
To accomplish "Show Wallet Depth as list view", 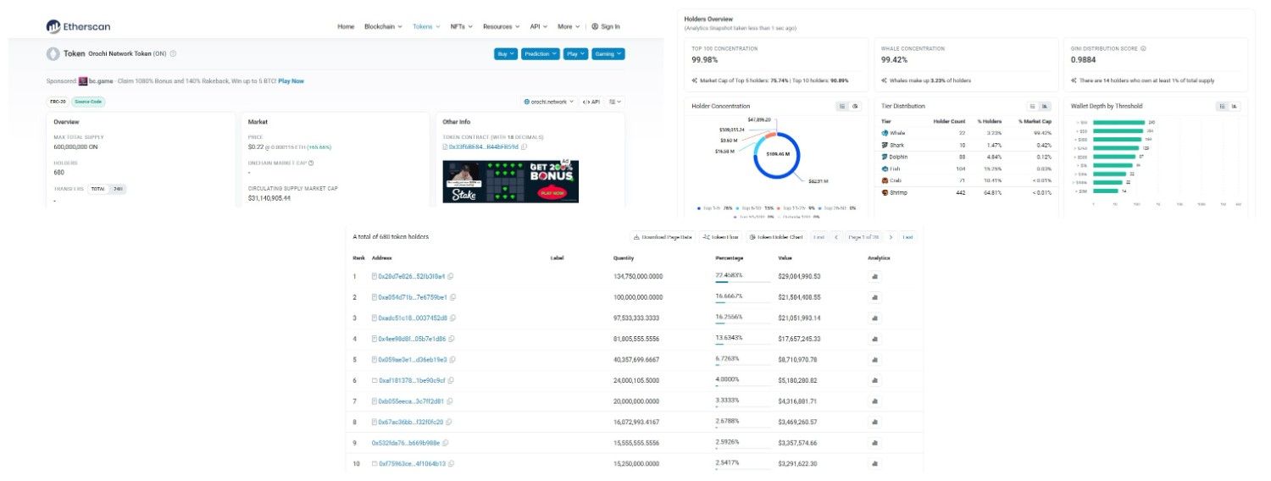I will tap(1222, 106).
